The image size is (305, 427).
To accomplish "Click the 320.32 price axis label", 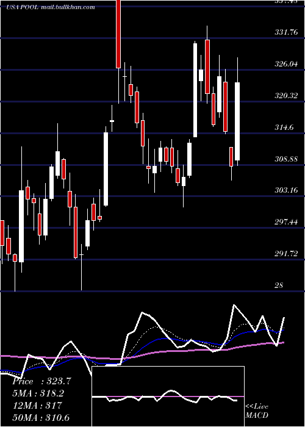I will [x=286, y=96].
